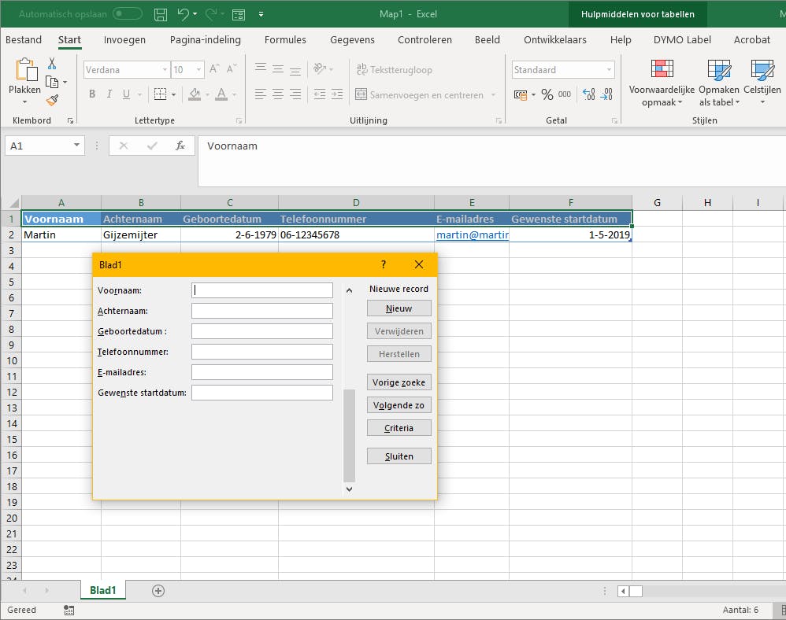
Task: Click the Opmaken als tabel icon
Action: (718, 71)
